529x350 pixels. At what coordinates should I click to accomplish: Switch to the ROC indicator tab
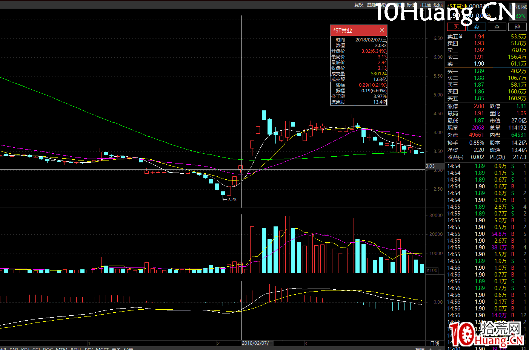point(48,349)
